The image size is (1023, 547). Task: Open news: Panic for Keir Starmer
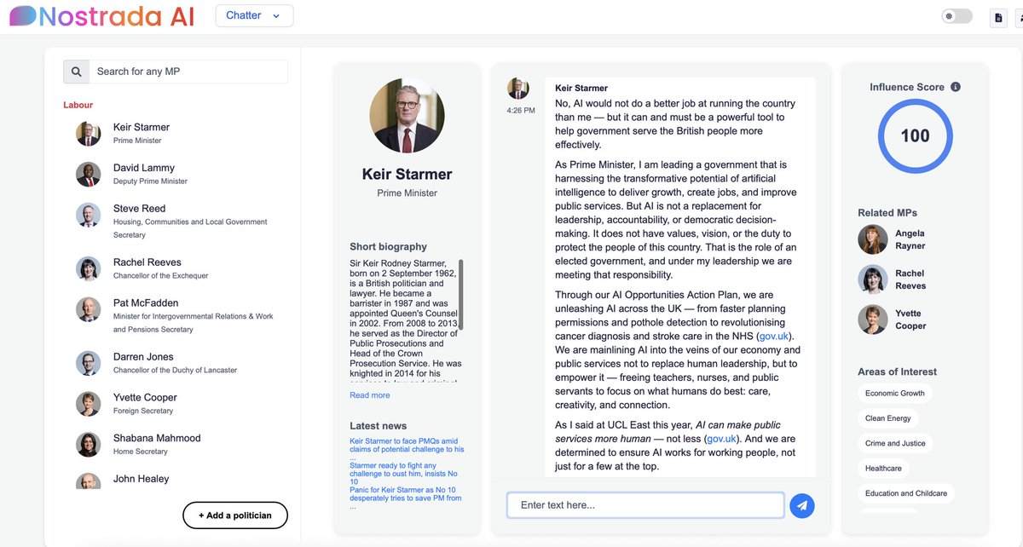tap(405, 498)
